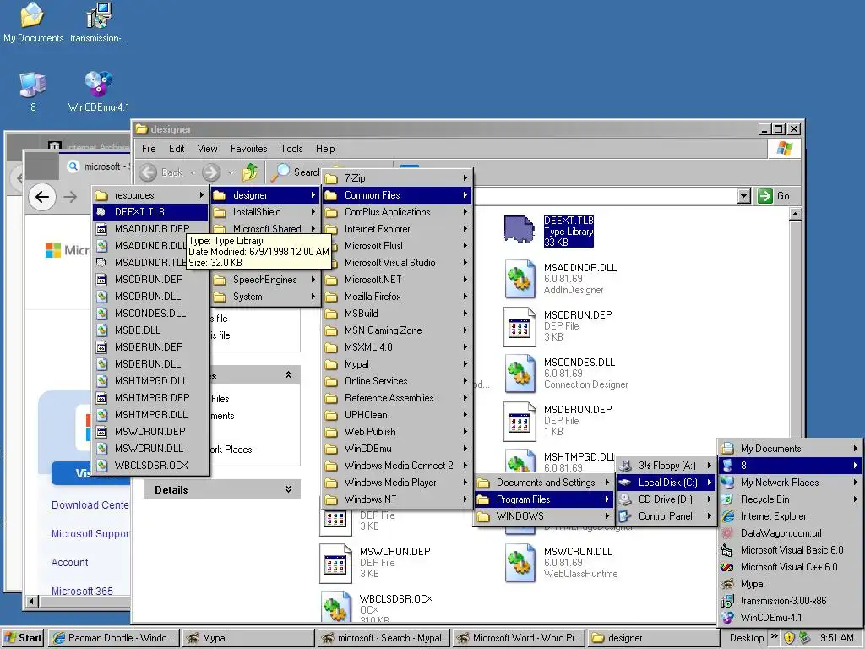
Task: Open My Network Places in Desktop menu
Action: point(790,483)
